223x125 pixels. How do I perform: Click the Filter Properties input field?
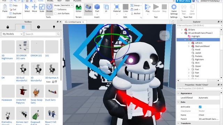tap(199, 89)
